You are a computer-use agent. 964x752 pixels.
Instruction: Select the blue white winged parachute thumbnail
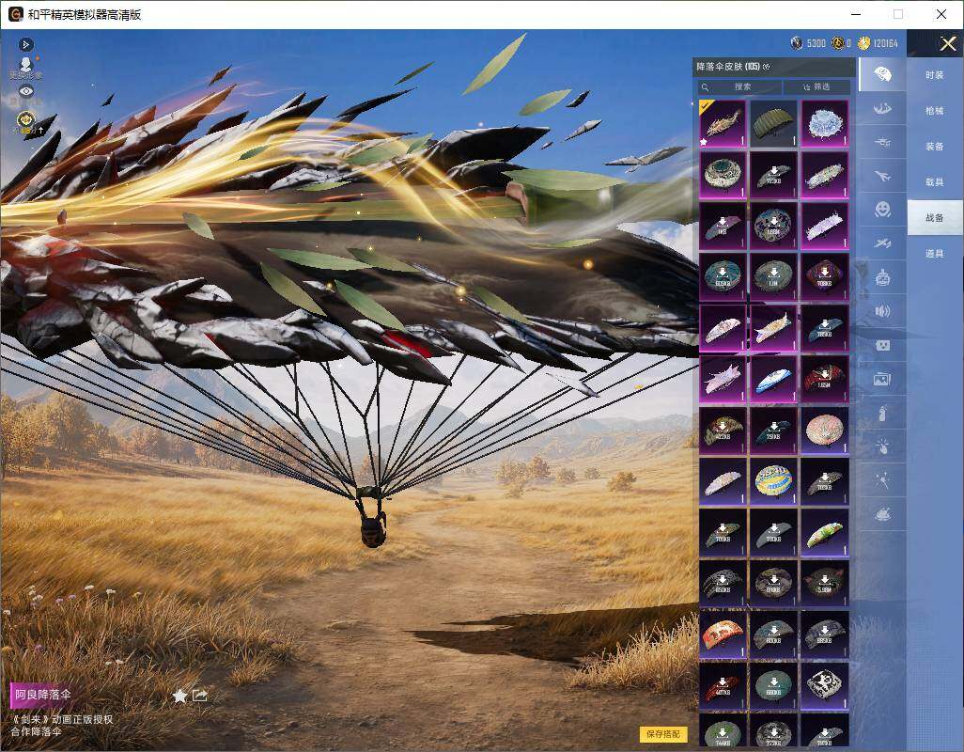[773, 379]
